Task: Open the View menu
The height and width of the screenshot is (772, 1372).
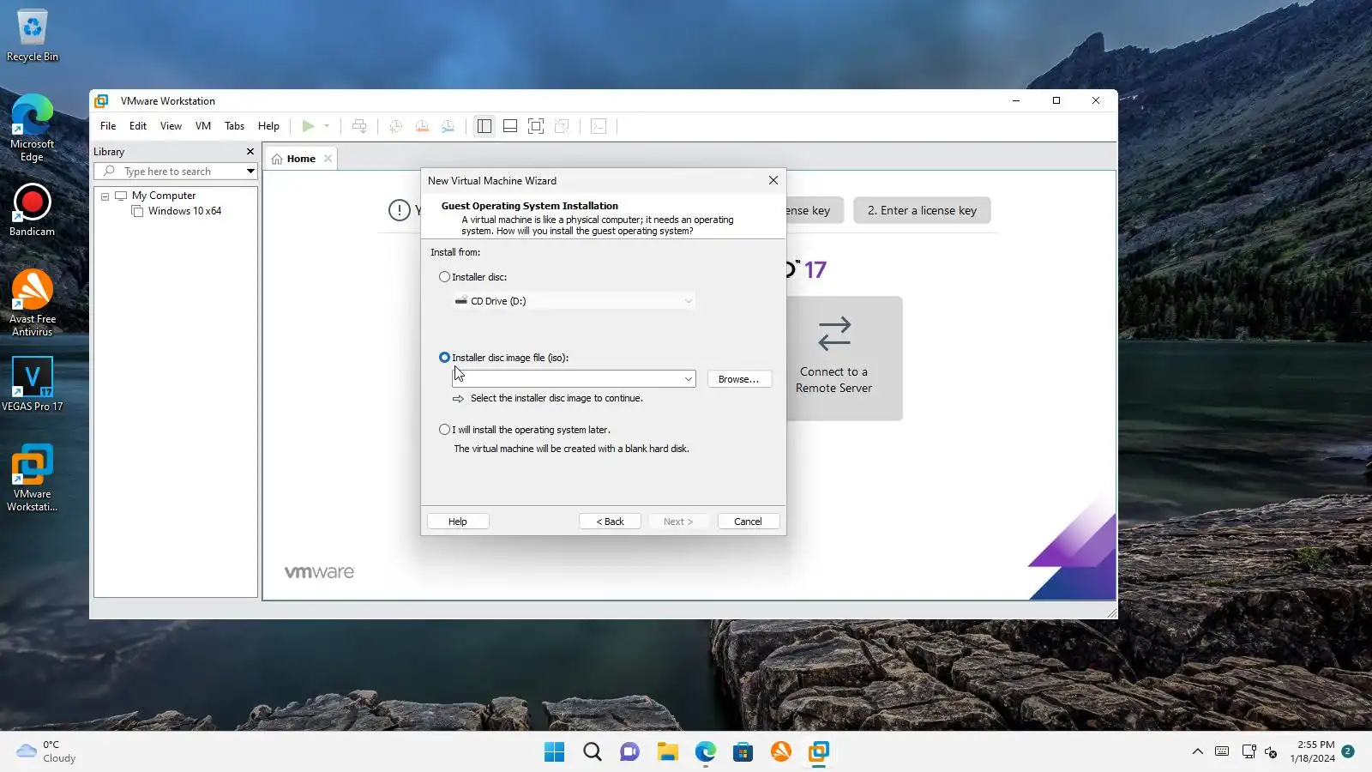Action: tap(171, 126)
